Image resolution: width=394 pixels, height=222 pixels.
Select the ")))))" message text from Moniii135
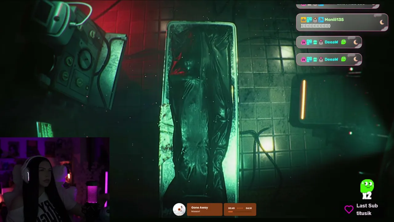point(316,26)
